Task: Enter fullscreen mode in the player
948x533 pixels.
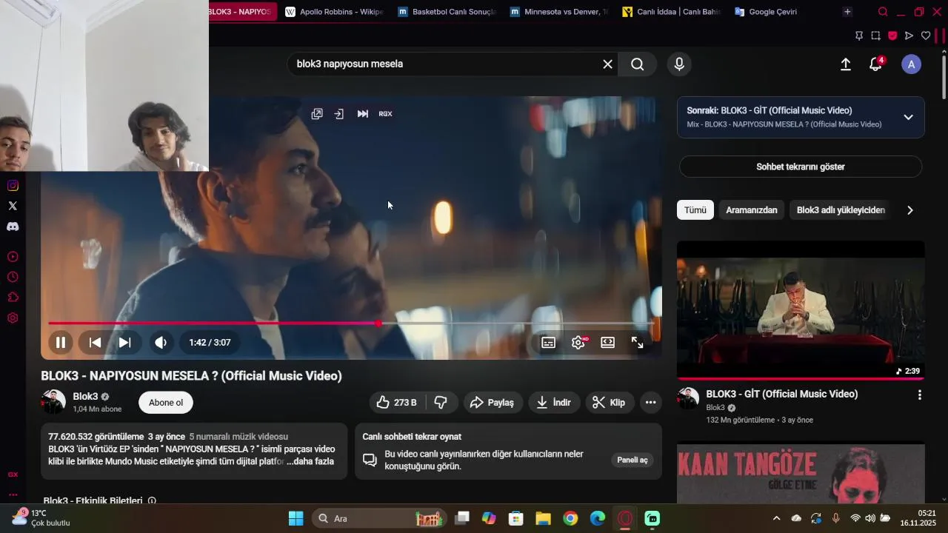Action: point(637,343)
